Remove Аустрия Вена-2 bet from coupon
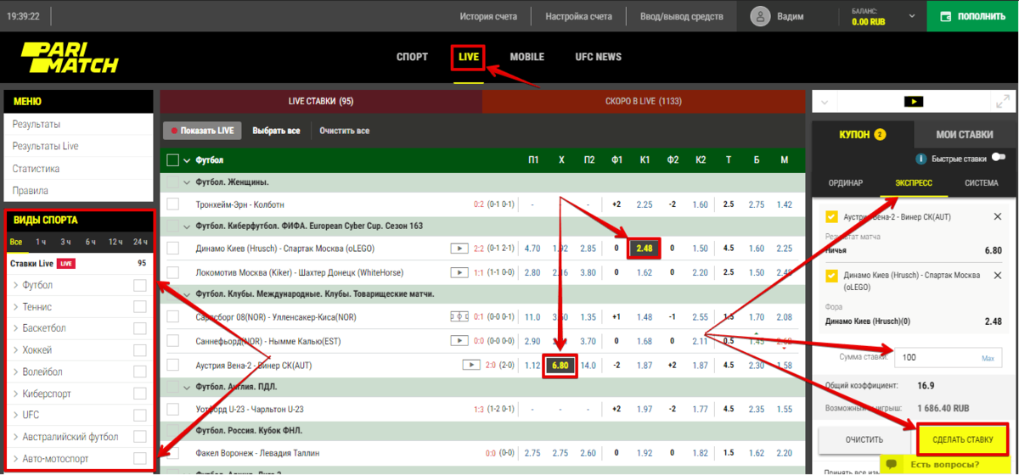1019x475 pixels. [x=998, y=217]
